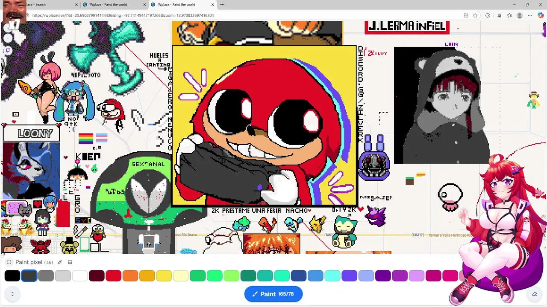The image size is (547, 307).
Task: Pick the cyan color swatch
Action: (332, 276)
